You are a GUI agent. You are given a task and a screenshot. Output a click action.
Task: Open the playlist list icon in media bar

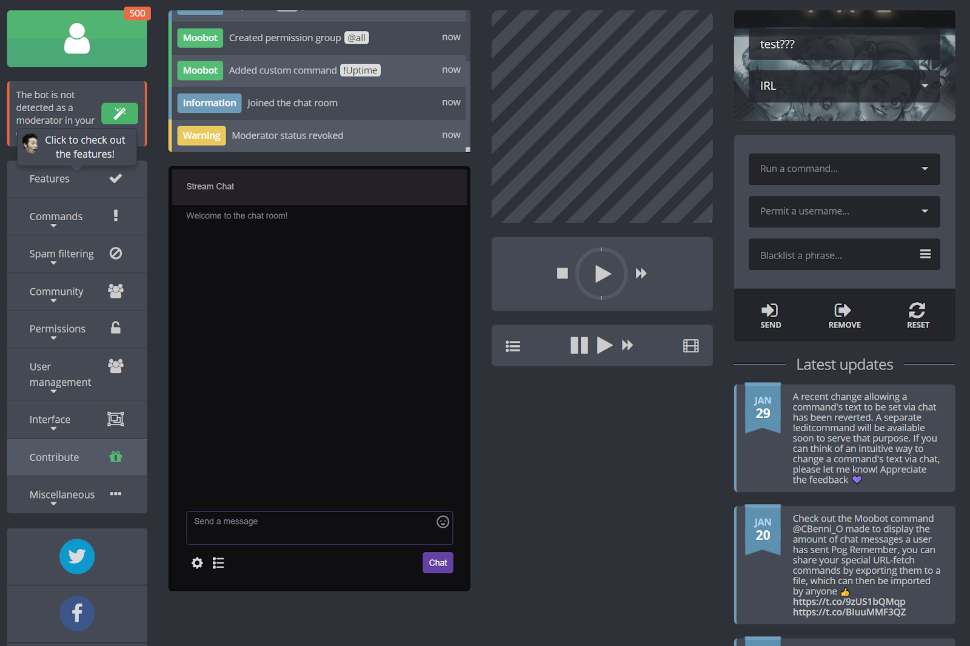coord(513,346)
